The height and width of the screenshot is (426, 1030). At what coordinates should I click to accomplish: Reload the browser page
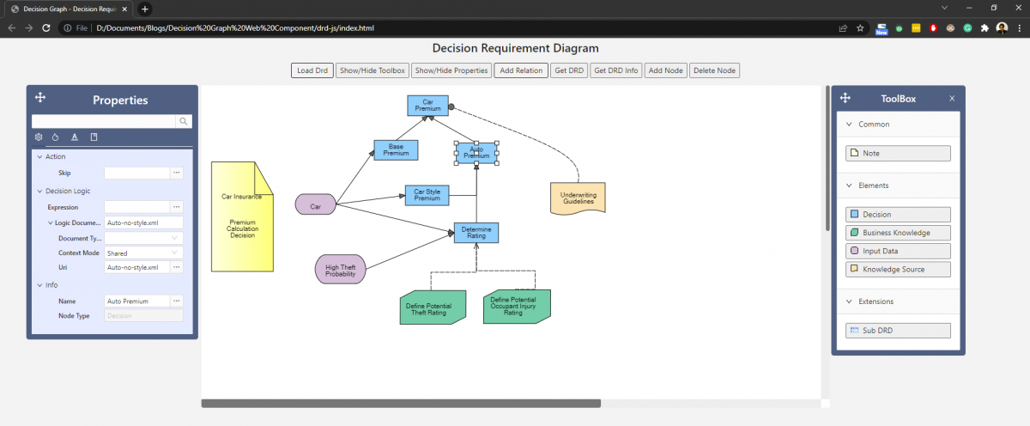46,27
